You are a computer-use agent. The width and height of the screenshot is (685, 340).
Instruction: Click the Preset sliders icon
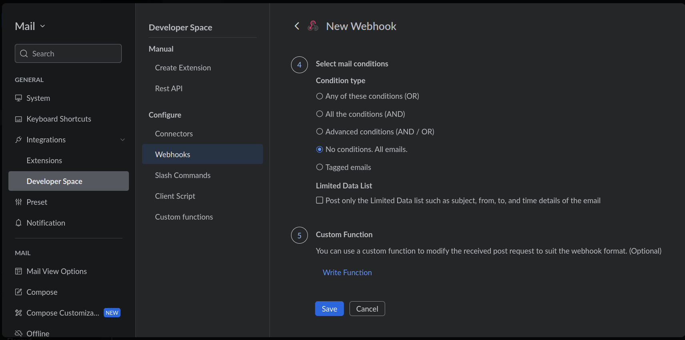point(18,202)
